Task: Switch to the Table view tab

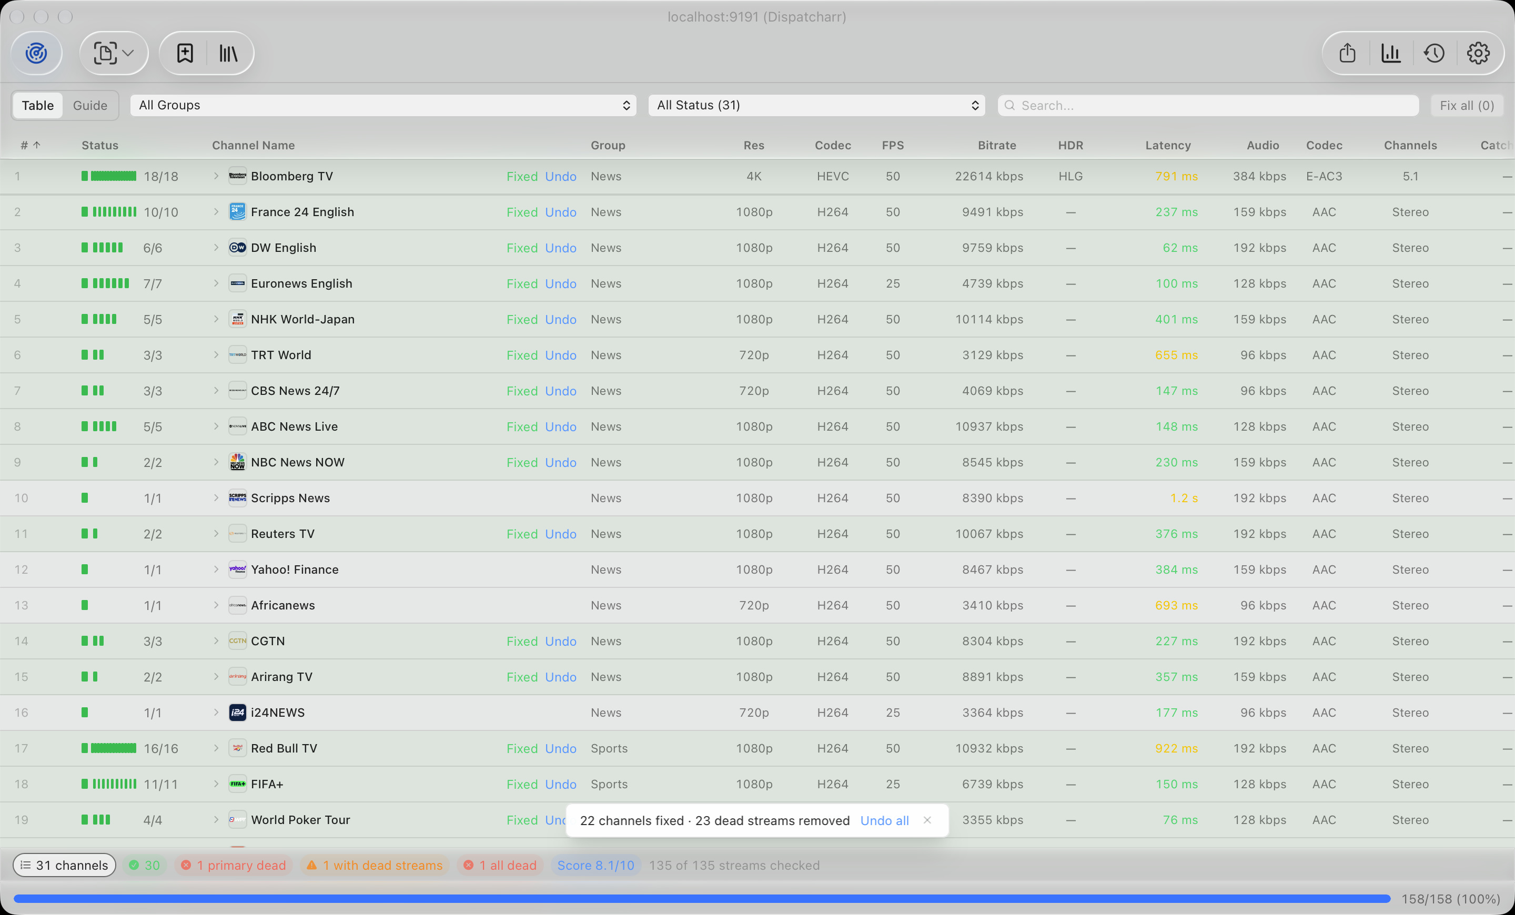Action: [x=37, y=105]
